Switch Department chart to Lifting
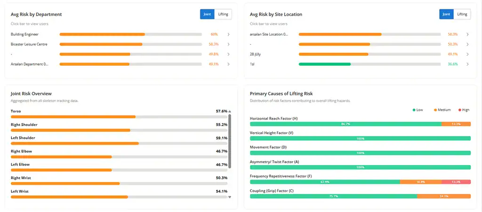This screenshot has height=212, width=482. click(x=223, y=14)
